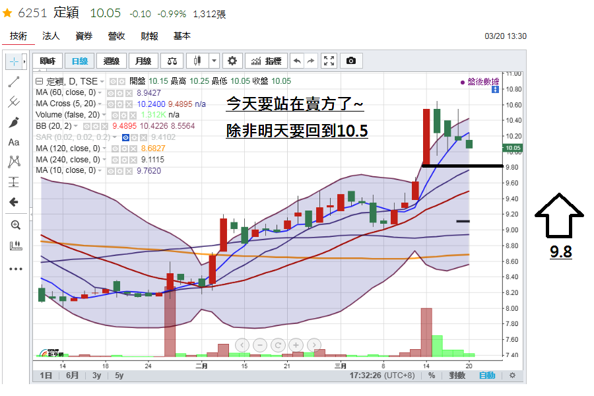
Task: Select the 日線 daily interval
Action: pos(80,61)
